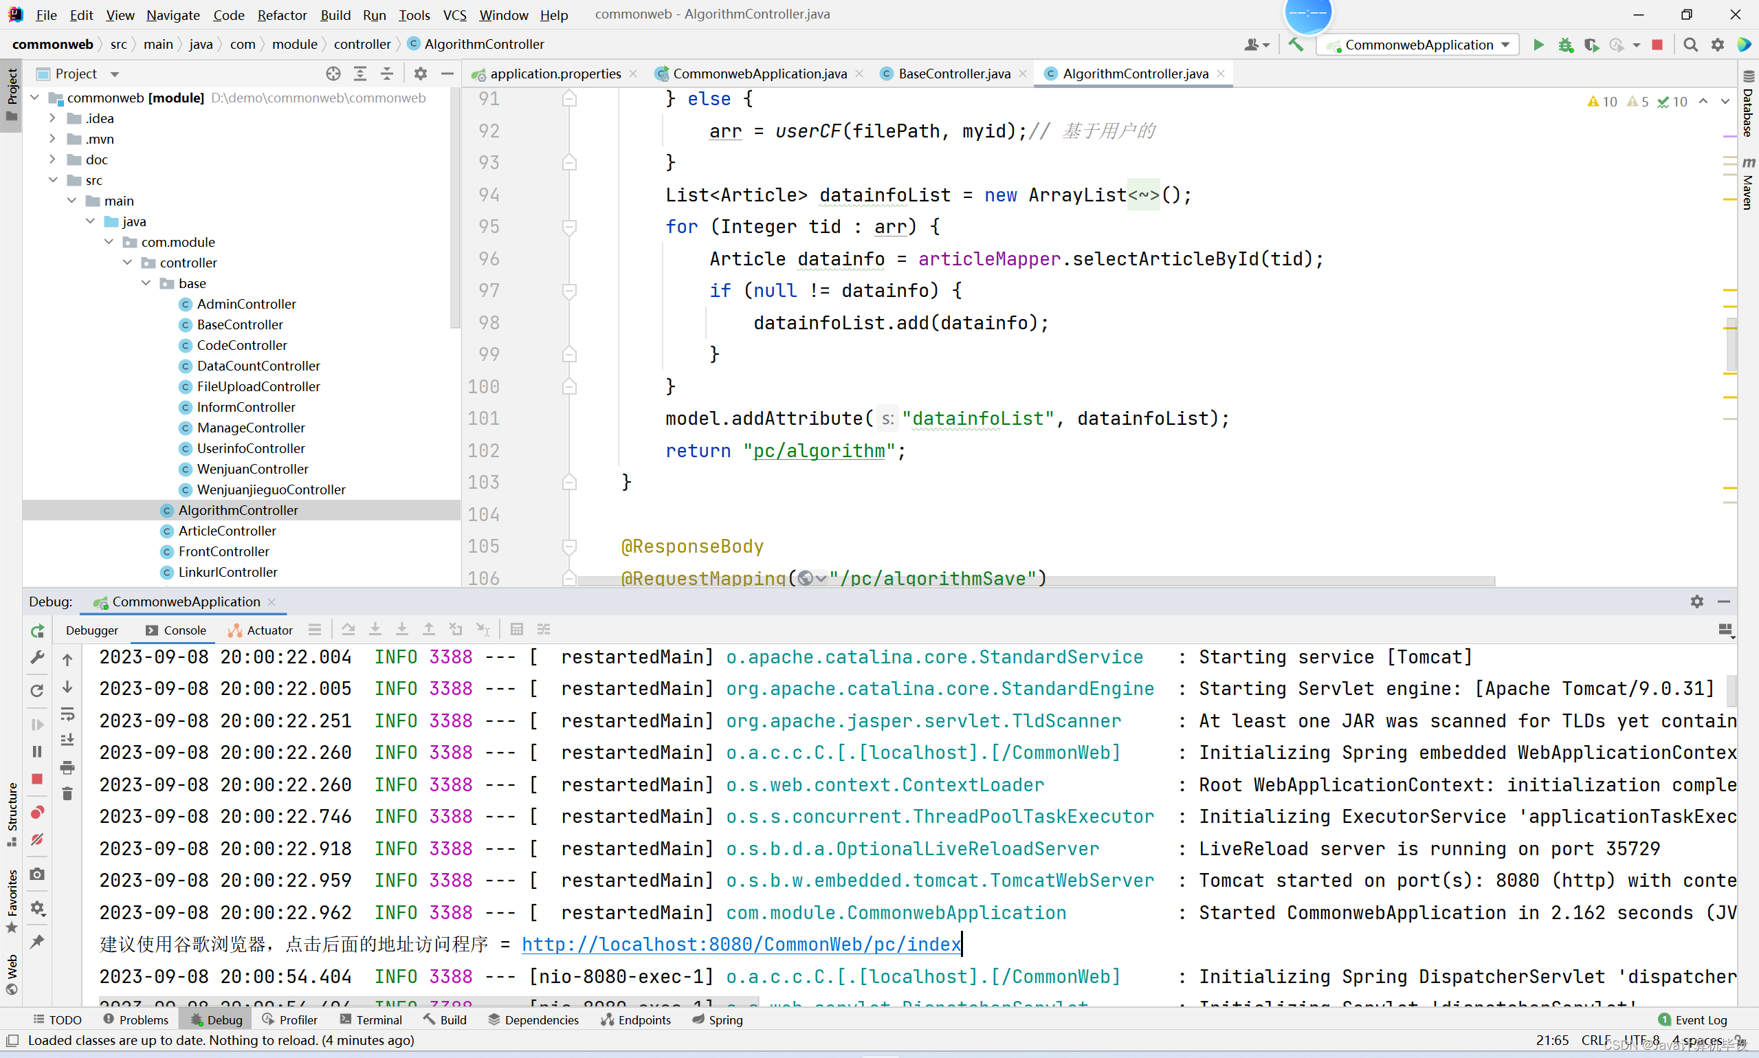Open the Terminal tool window button

370,1020
